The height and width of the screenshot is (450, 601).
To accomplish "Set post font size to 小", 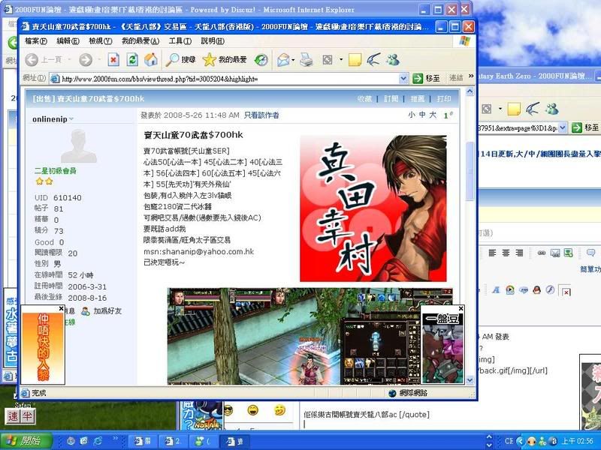I will [411, 115].
